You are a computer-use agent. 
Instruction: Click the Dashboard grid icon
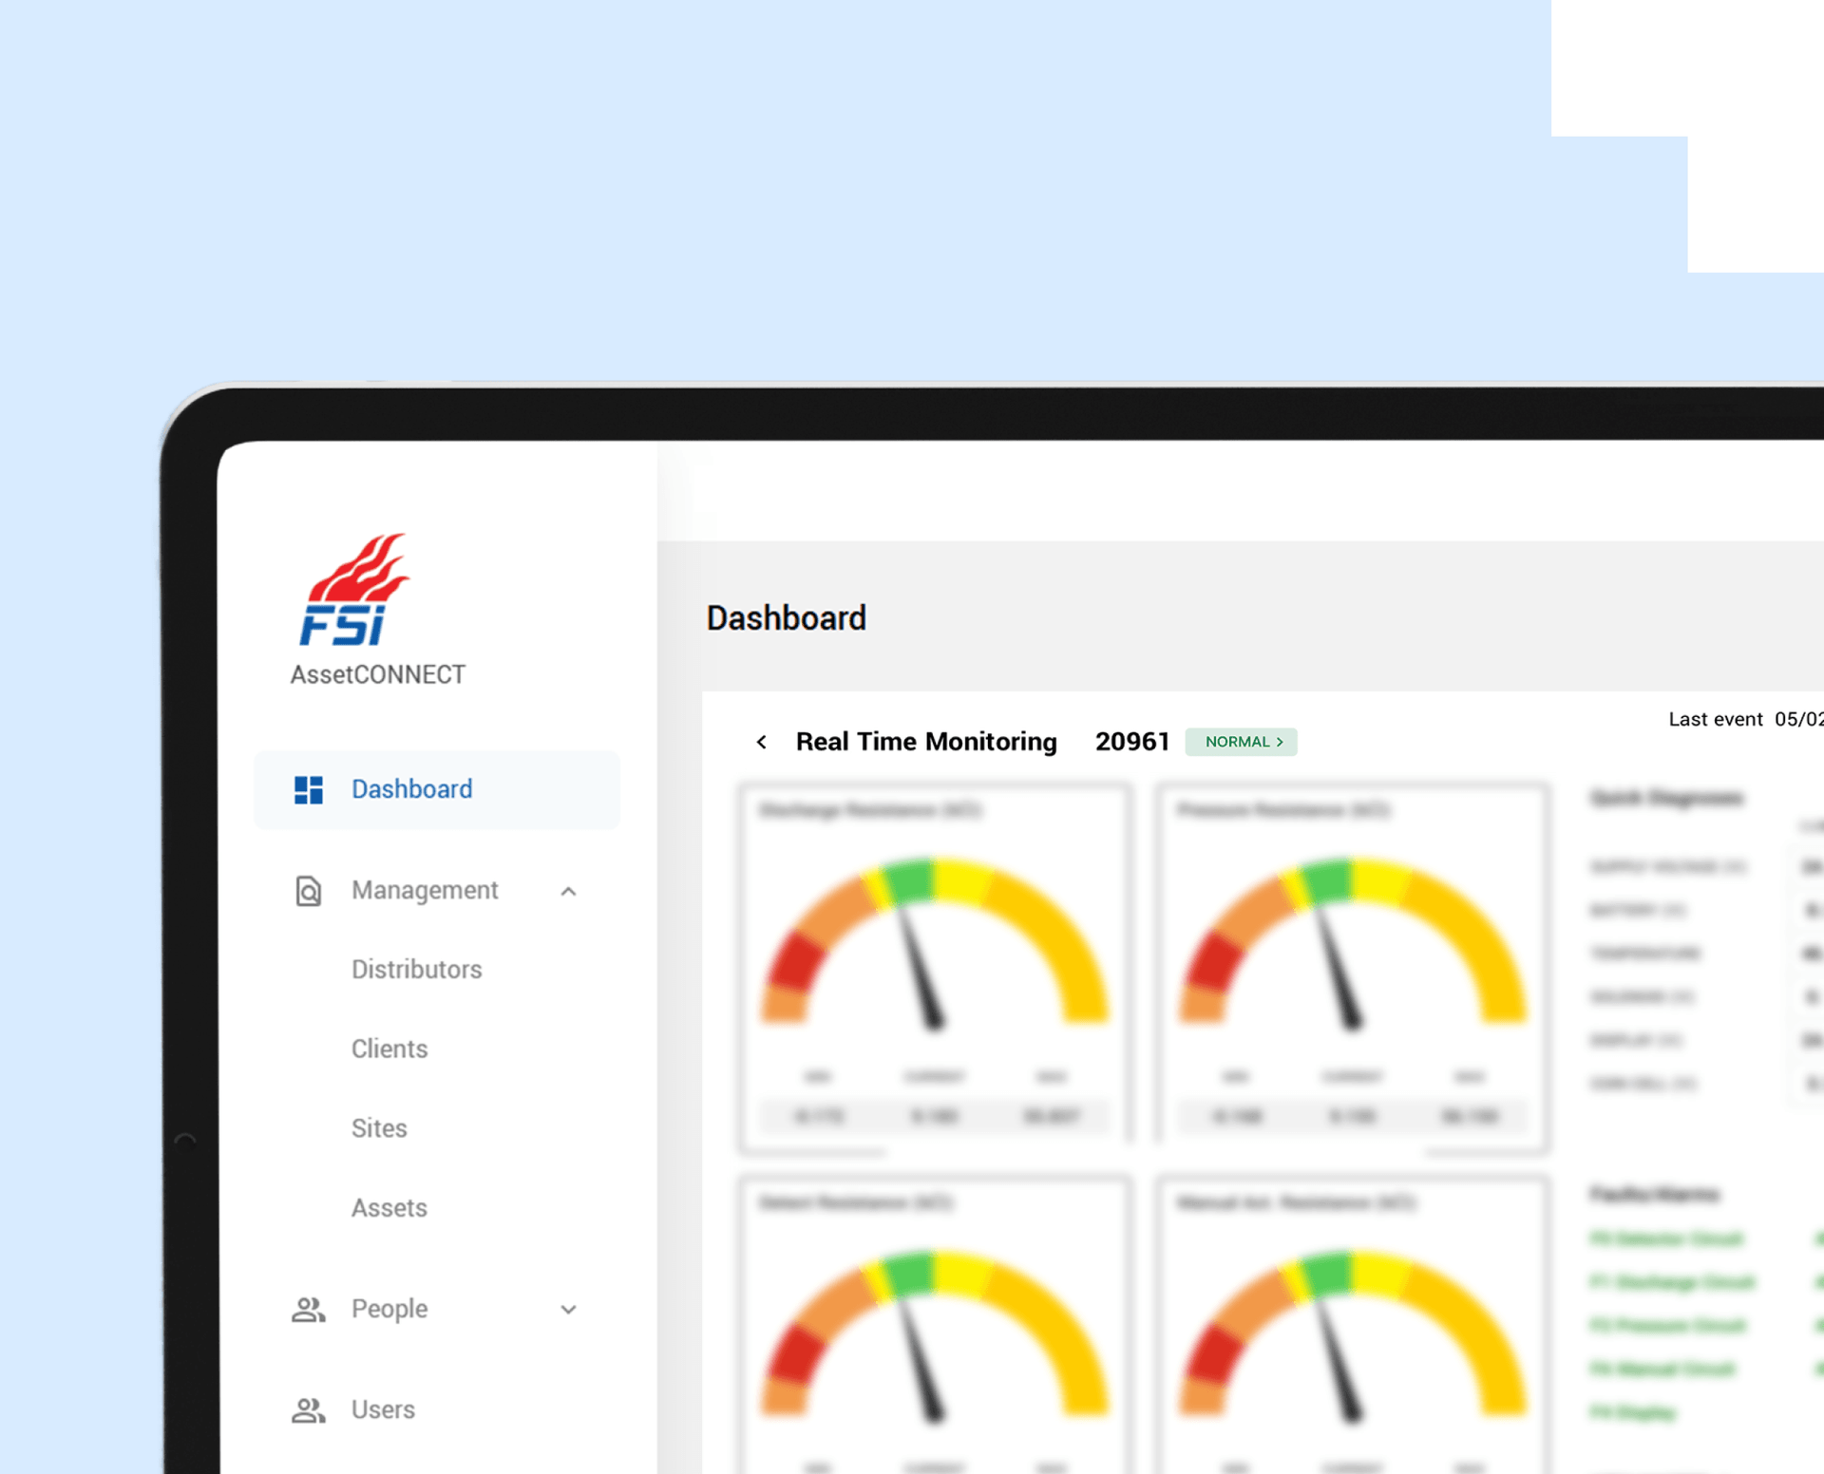coord(309,789)
